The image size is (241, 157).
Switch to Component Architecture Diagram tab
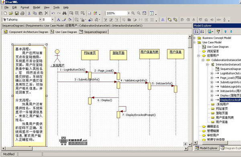click(x=26, y=32)
